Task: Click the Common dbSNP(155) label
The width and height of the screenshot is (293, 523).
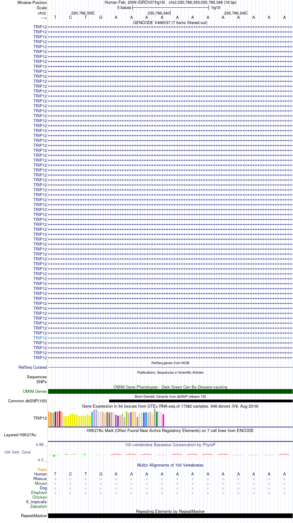Action: click(27, 401)
